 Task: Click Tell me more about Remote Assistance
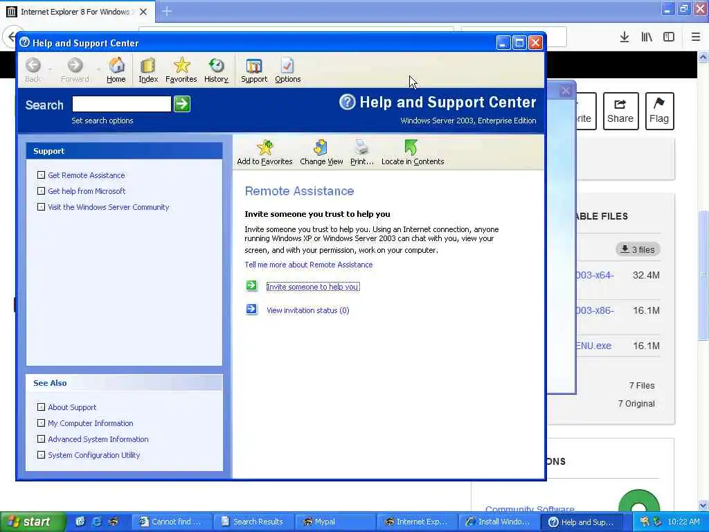[x=308, y=265]
